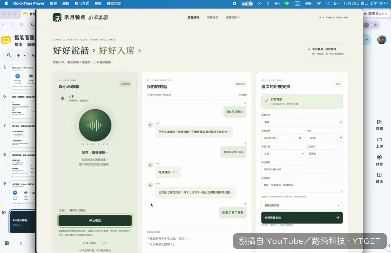Click the 轉換 transition icon in right sidebar
This screenshot has width=391, height=253.
click(379, 175)
